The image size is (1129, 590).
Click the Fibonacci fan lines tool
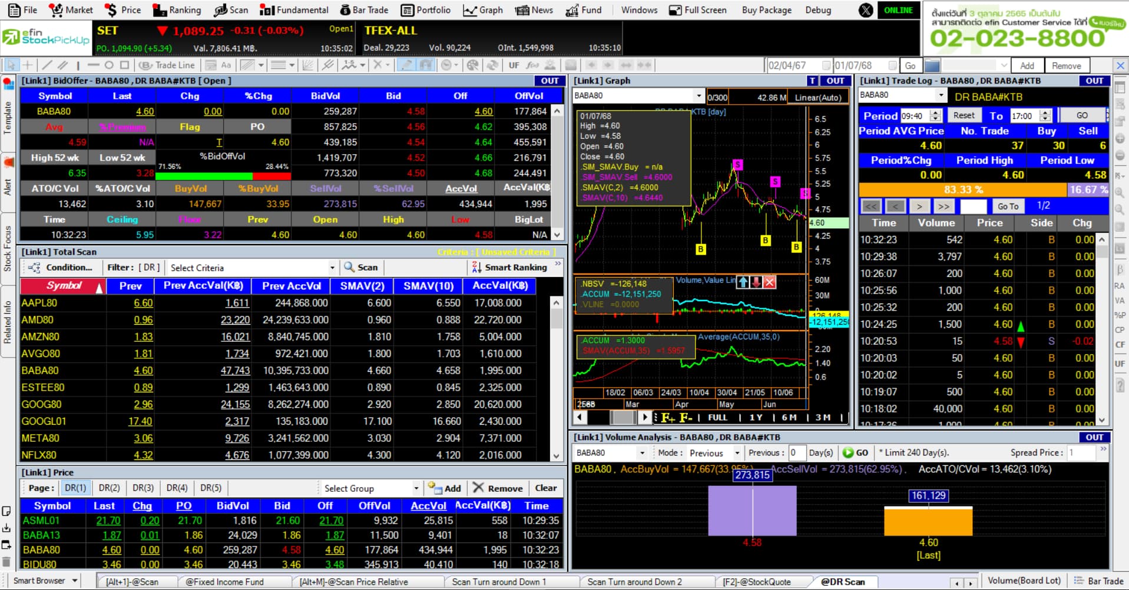(307, 65)
